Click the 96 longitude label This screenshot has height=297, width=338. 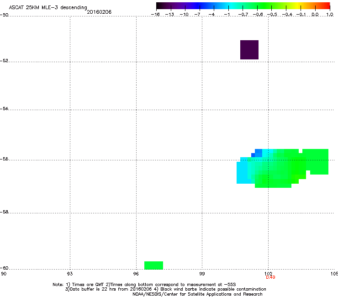tap(136, 274)
